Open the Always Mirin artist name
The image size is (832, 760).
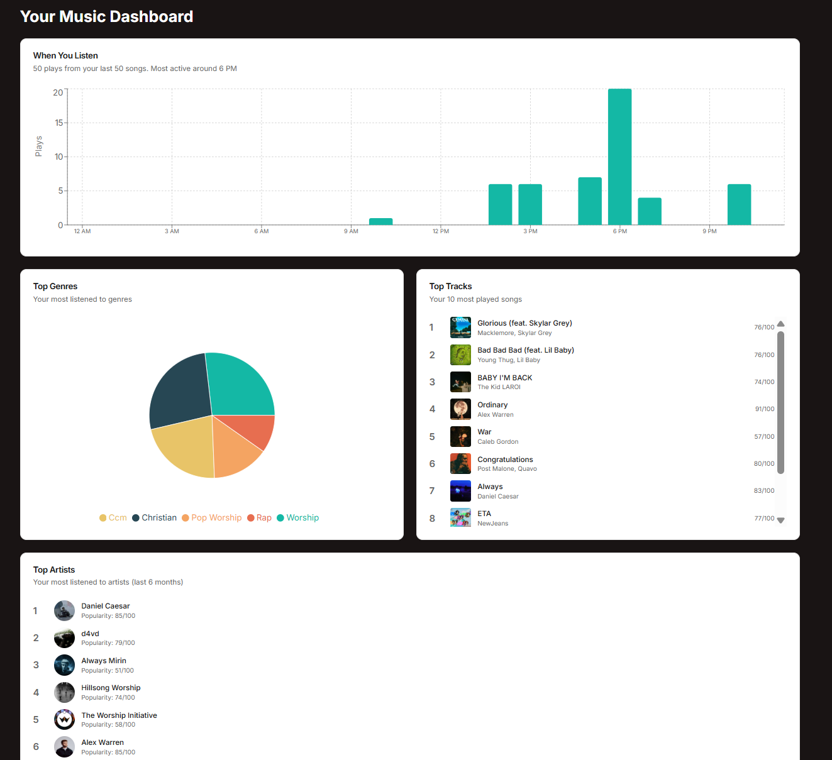click(x=104, y=661)
